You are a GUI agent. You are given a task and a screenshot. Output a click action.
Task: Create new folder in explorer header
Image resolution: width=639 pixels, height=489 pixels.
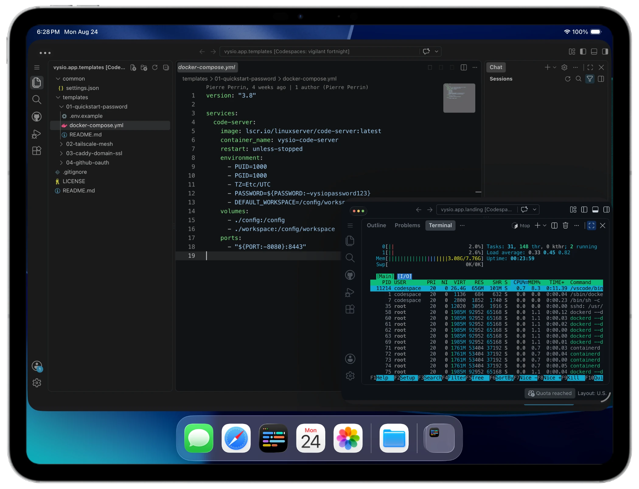click(x=144, y=67)
